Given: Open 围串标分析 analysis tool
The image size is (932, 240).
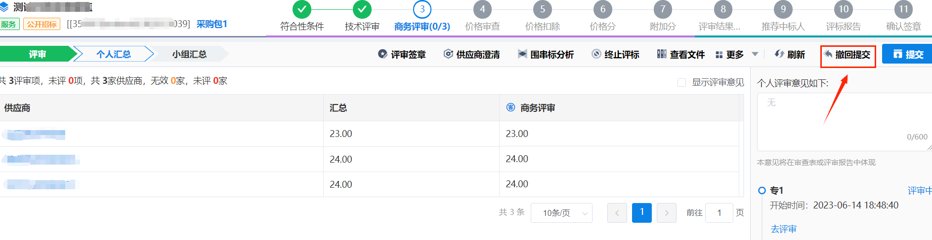Looking at the screenshot, I should point(546,54).
